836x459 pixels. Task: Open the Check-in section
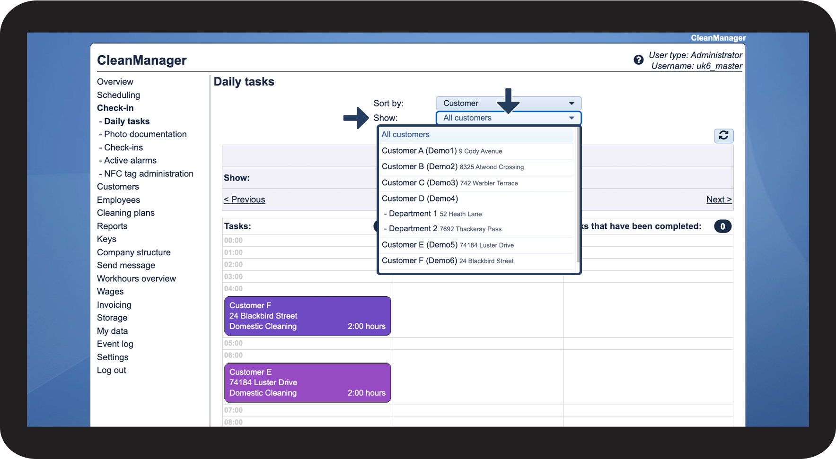point(115,108)
